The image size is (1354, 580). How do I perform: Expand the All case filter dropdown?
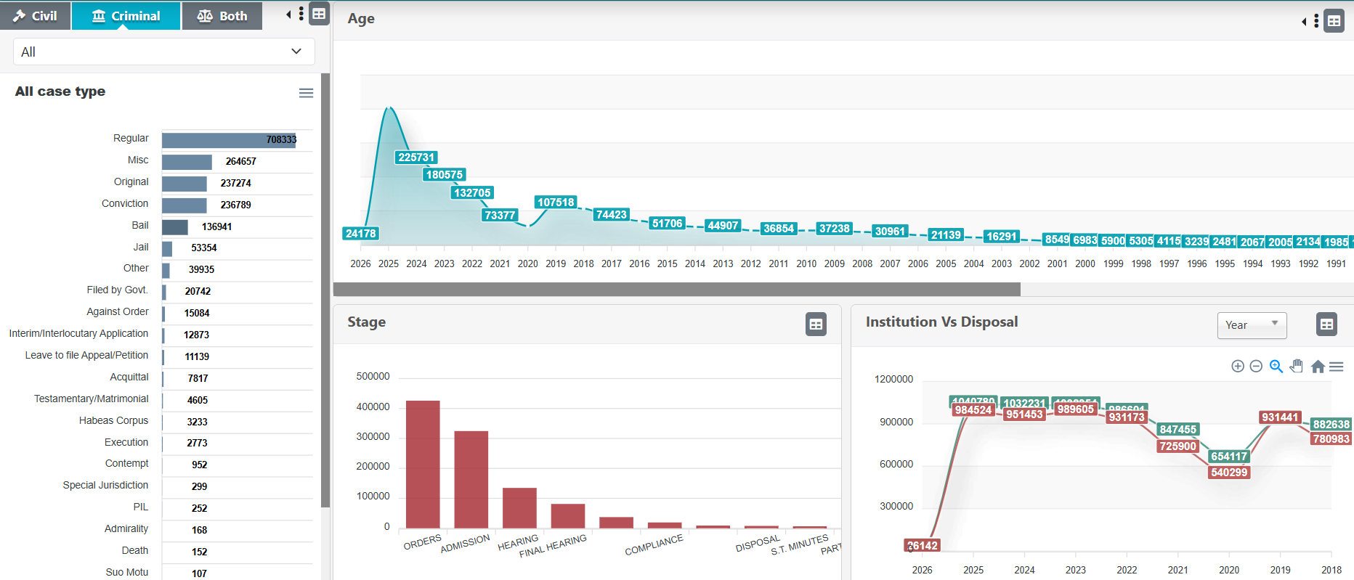coord(164,52)
